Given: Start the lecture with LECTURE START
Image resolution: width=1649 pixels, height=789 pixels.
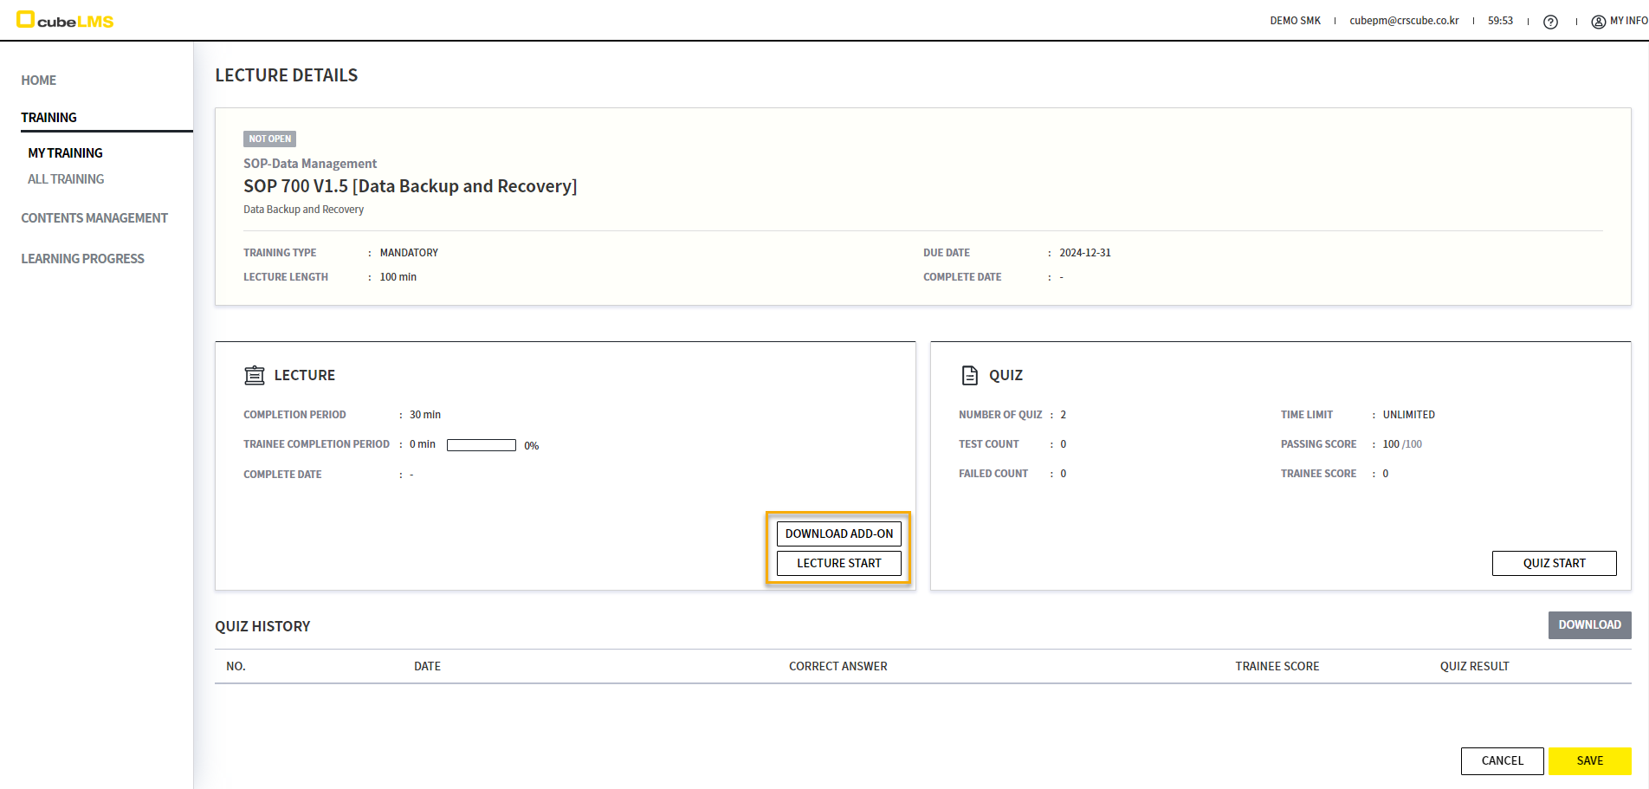Looking at the screenshot, I should (838, 563).
